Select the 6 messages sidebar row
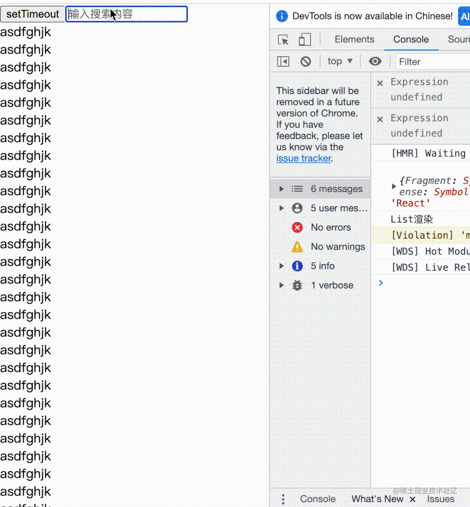Viewport: 470px width, 507px height. pos(320,189)
